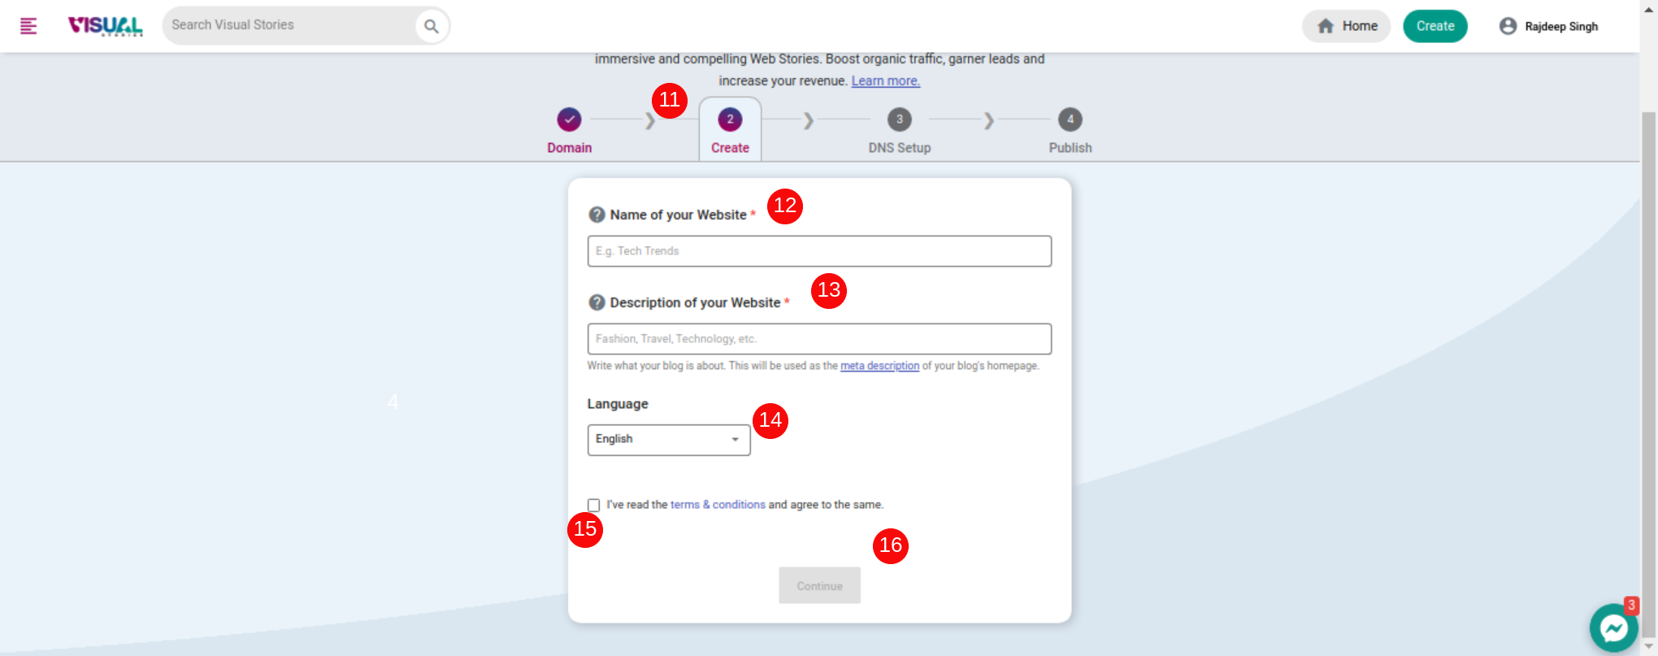This screenshot has width=1658, height=656.
Task: Click help icon beside Name of your Website
Action: 596,214
